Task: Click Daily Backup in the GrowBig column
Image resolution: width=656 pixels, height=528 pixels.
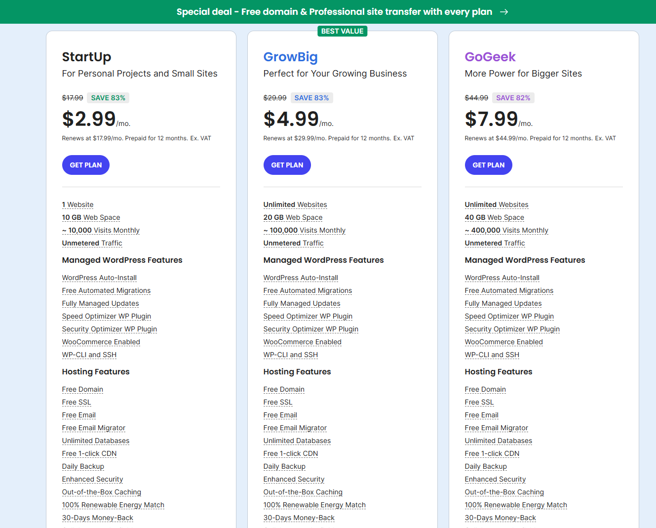Action: (x=284, y=466)
